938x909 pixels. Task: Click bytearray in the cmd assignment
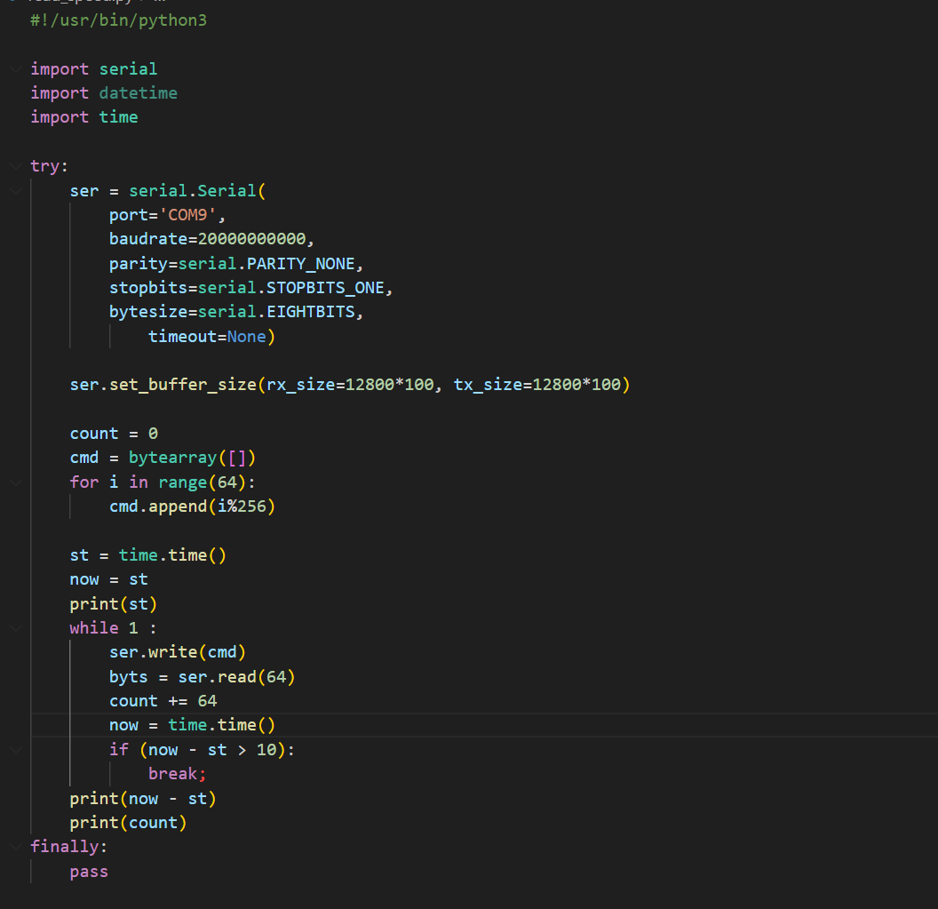173,458
